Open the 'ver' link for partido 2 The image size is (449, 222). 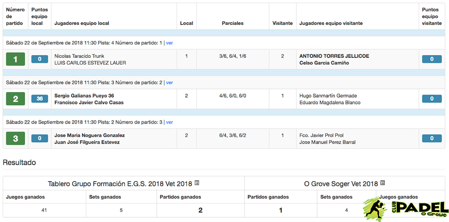[x=169, y=83]
